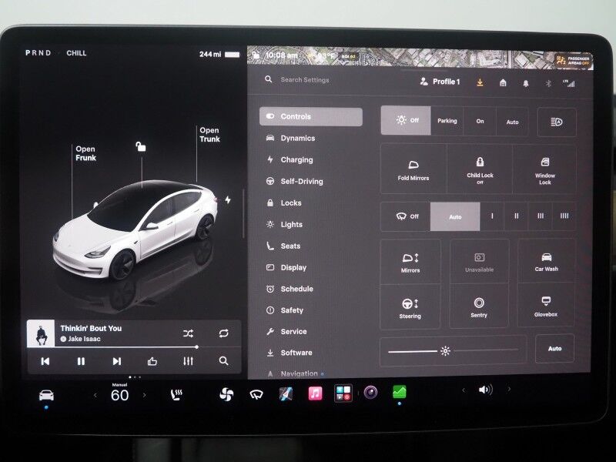The width and height of the screenshot is (616, 462).
Task: Tap the Bluetooth icon in settings header
Action: (548, 83)
